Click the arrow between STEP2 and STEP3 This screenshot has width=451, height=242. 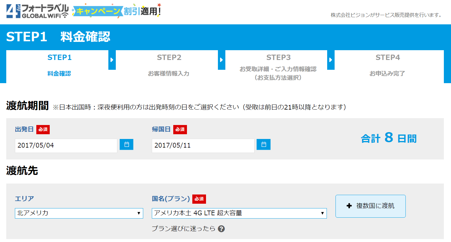(x=221, y=60)
